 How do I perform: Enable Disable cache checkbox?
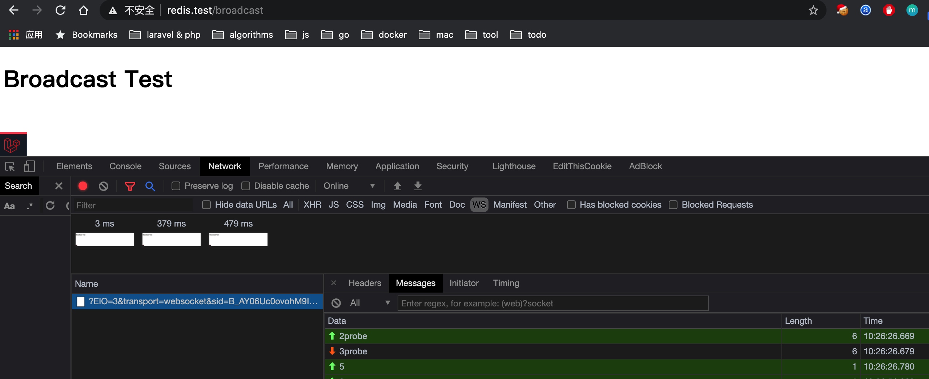click(246, 186)
